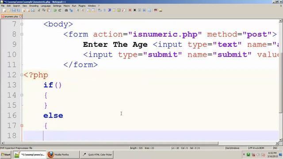
Task: Click the vertical scrollbar down arrow
Action: [280, 140]
